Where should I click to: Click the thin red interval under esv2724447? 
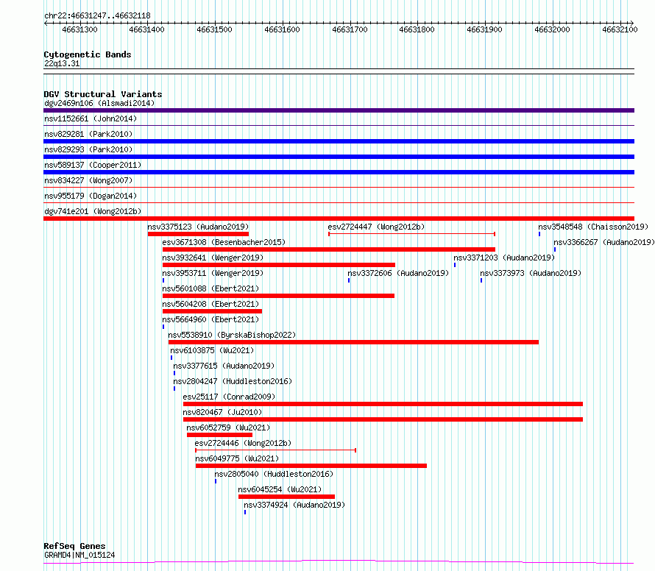(x=412, y=234)
